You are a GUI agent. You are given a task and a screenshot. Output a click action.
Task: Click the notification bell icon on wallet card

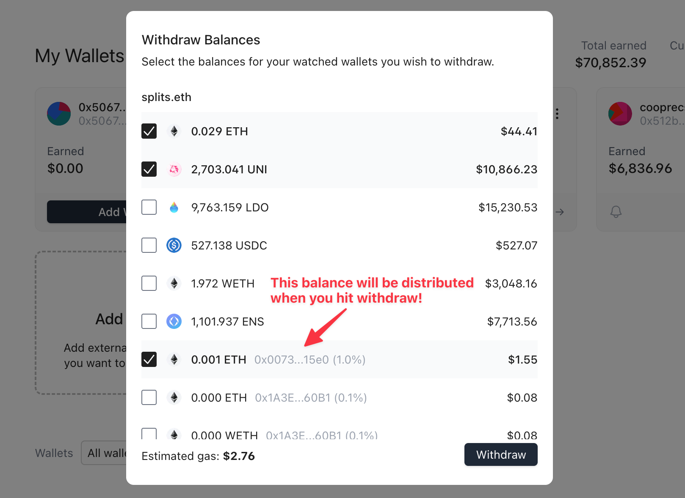[616, 212]
